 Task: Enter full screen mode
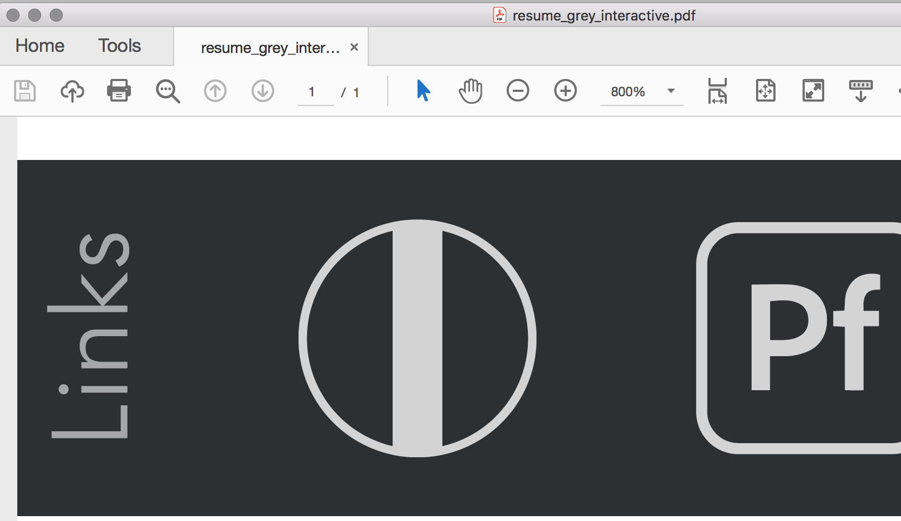click(813, 91)
